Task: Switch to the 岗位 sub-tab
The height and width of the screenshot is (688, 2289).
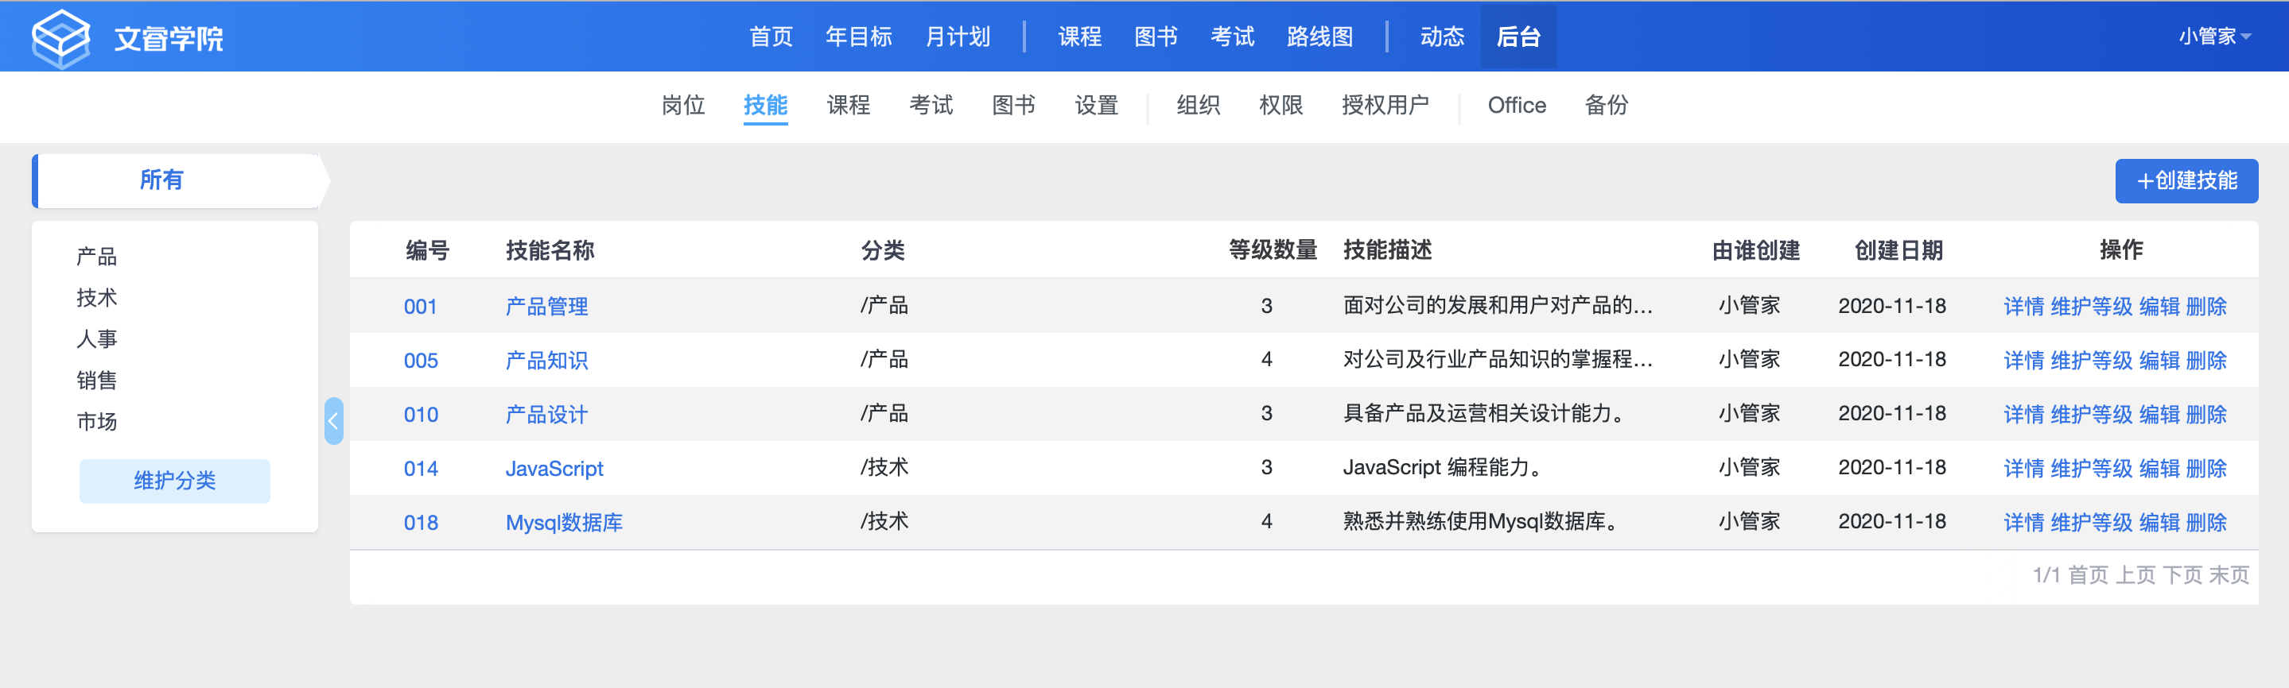Action: 682,106
